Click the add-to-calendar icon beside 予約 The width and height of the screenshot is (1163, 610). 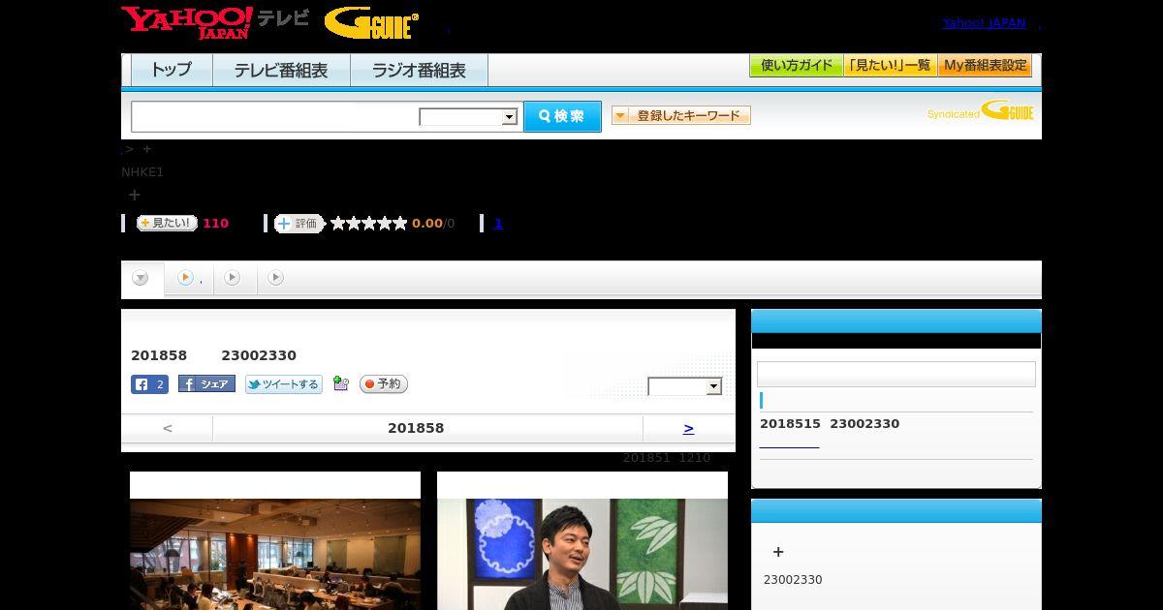pos(340,383)
